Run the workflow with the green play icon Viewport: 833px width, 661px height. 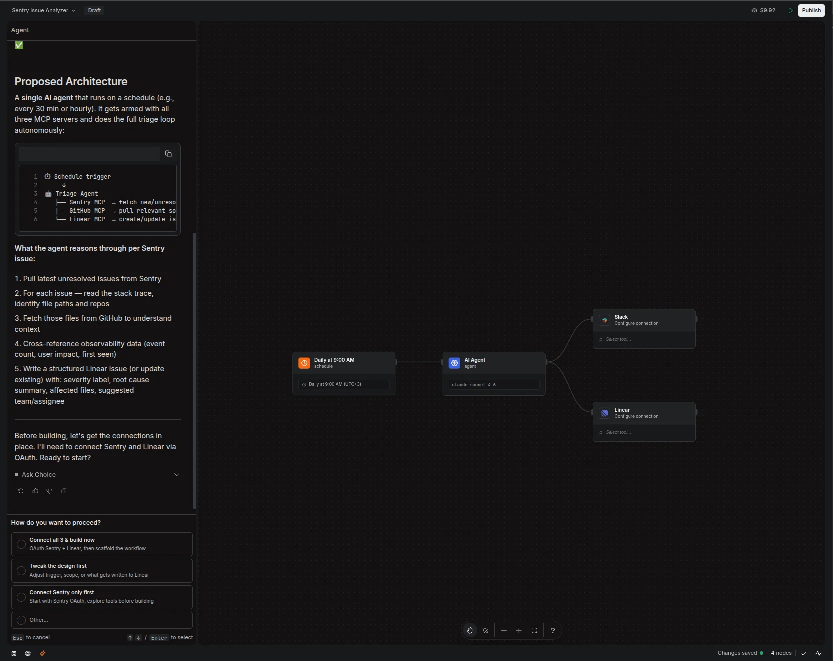[x=791, y=10]
